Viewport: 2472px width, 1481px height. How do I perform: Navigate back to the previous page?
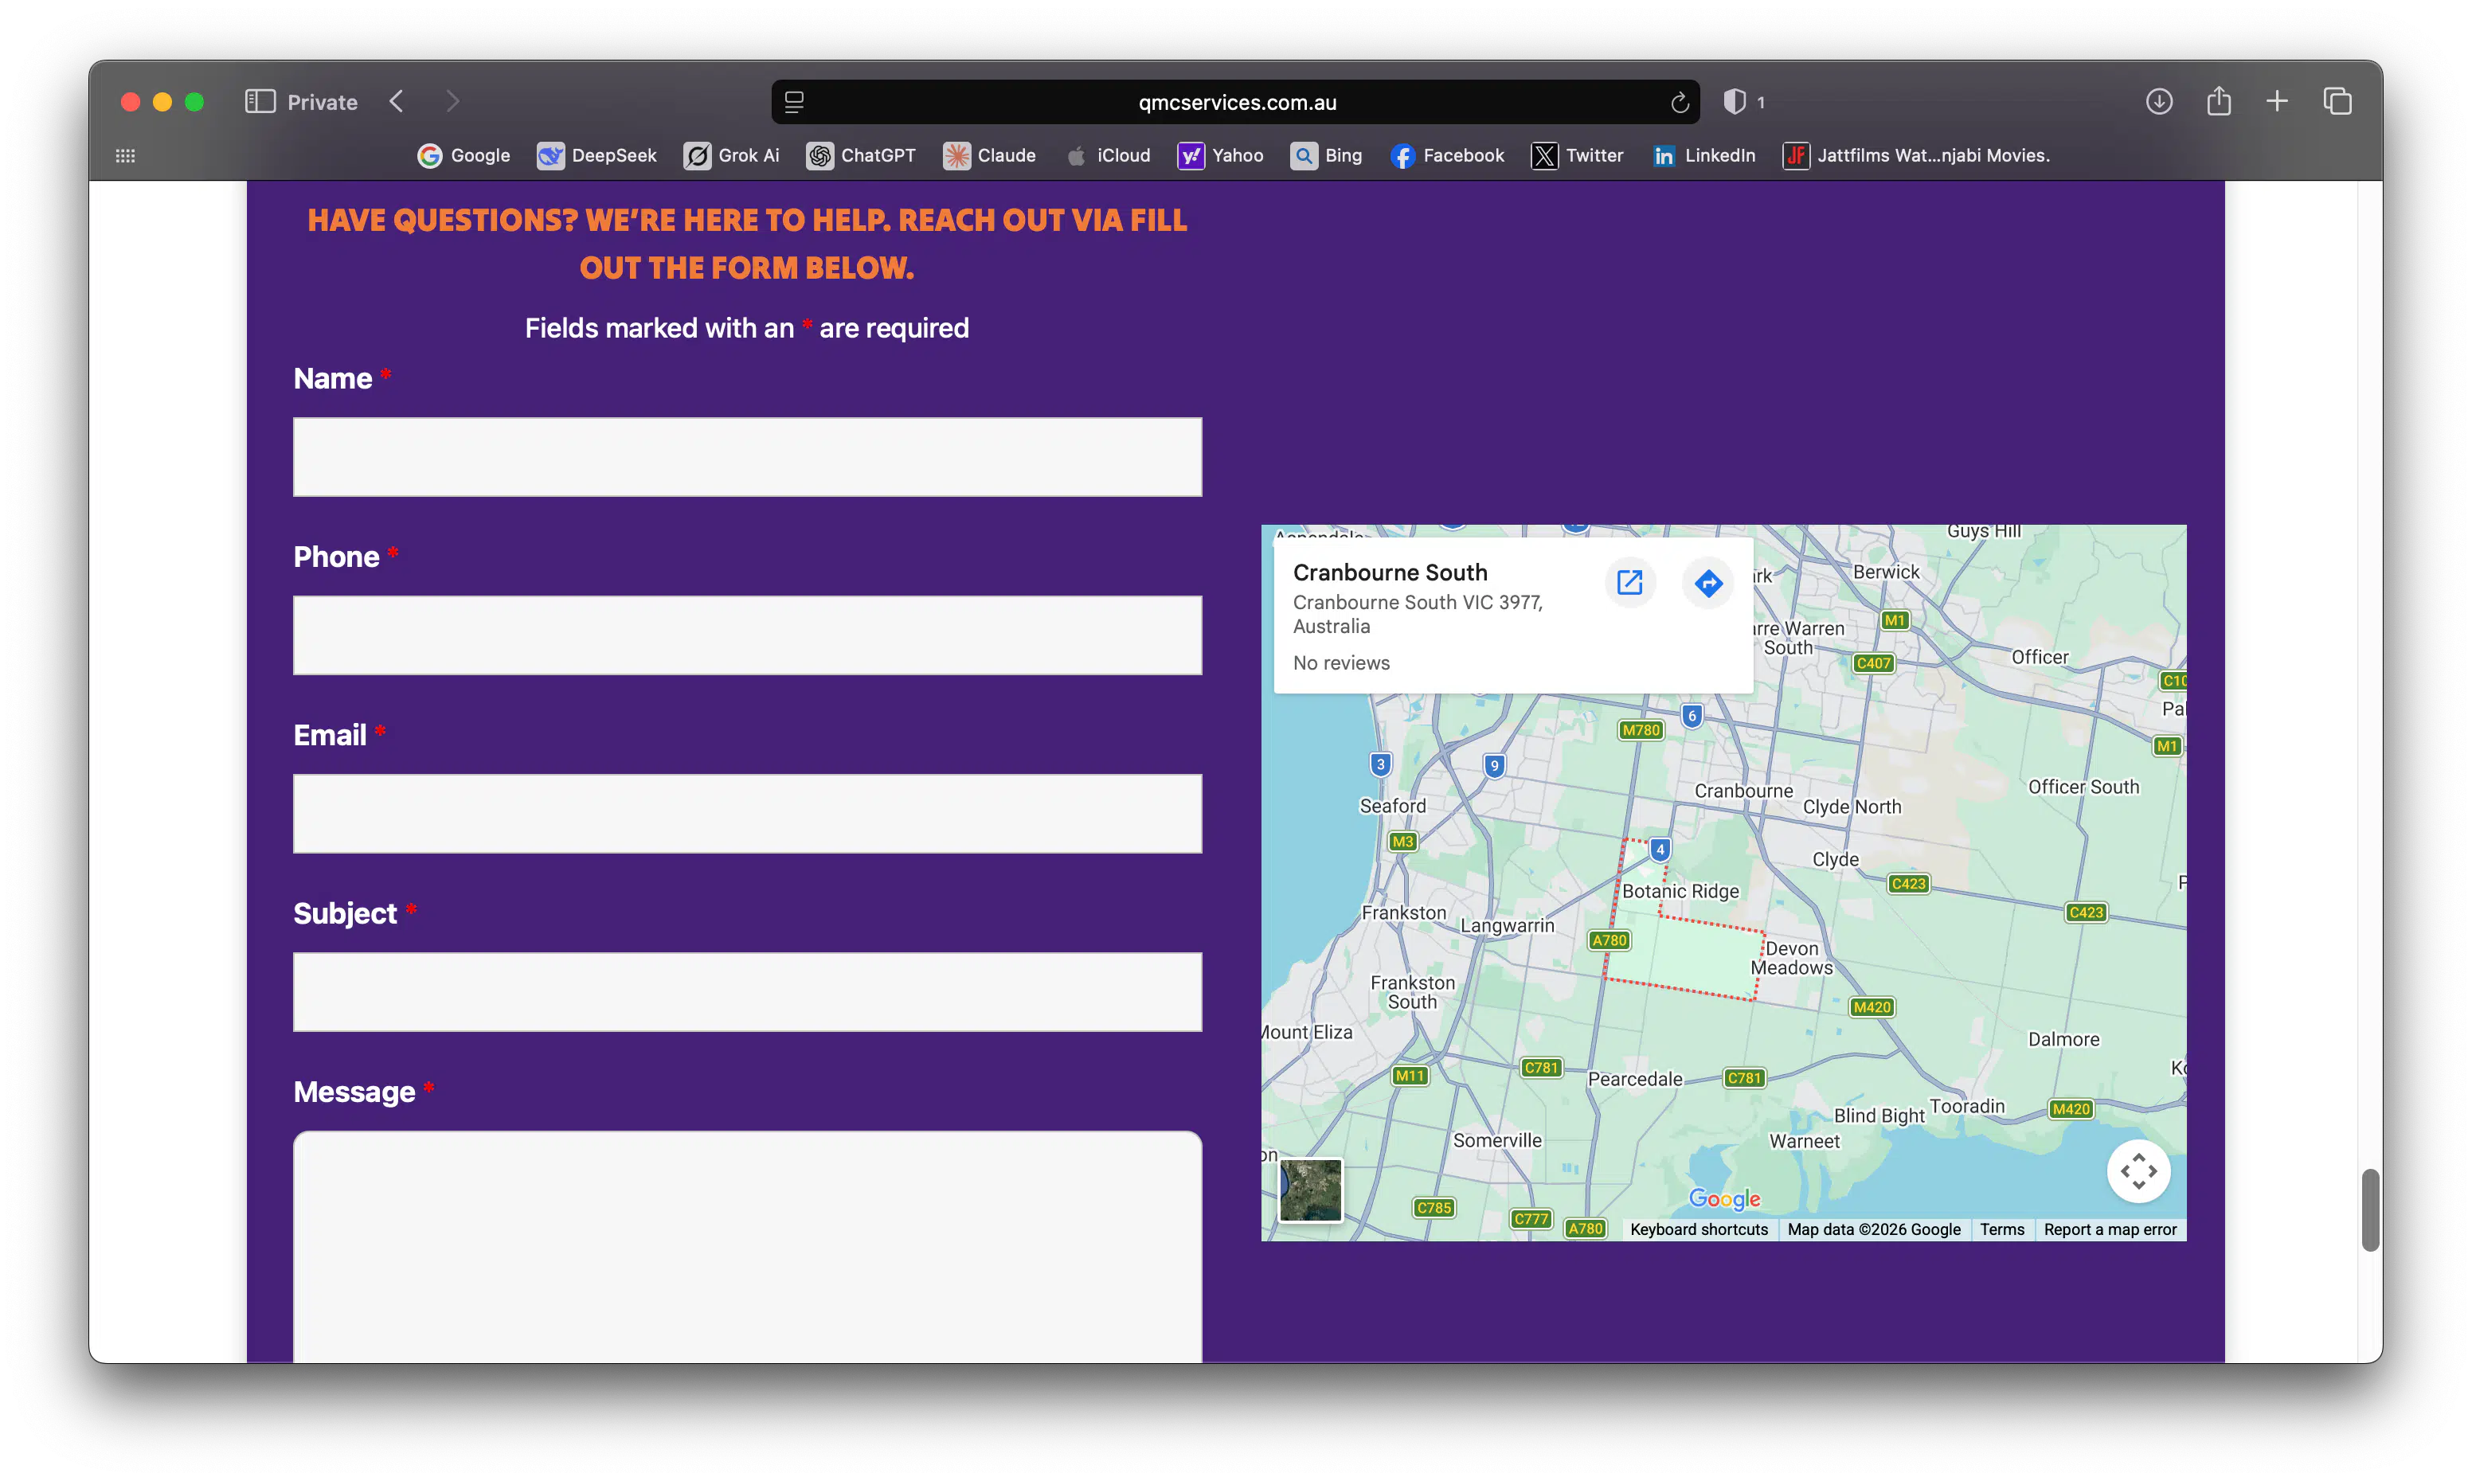pyautogui.click(x=396, y=101)
